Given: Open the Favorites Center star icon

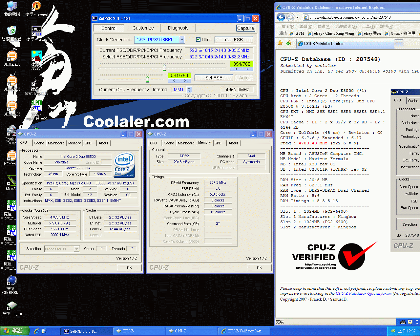Looking at the screenshot, I should tap(280, 43).
